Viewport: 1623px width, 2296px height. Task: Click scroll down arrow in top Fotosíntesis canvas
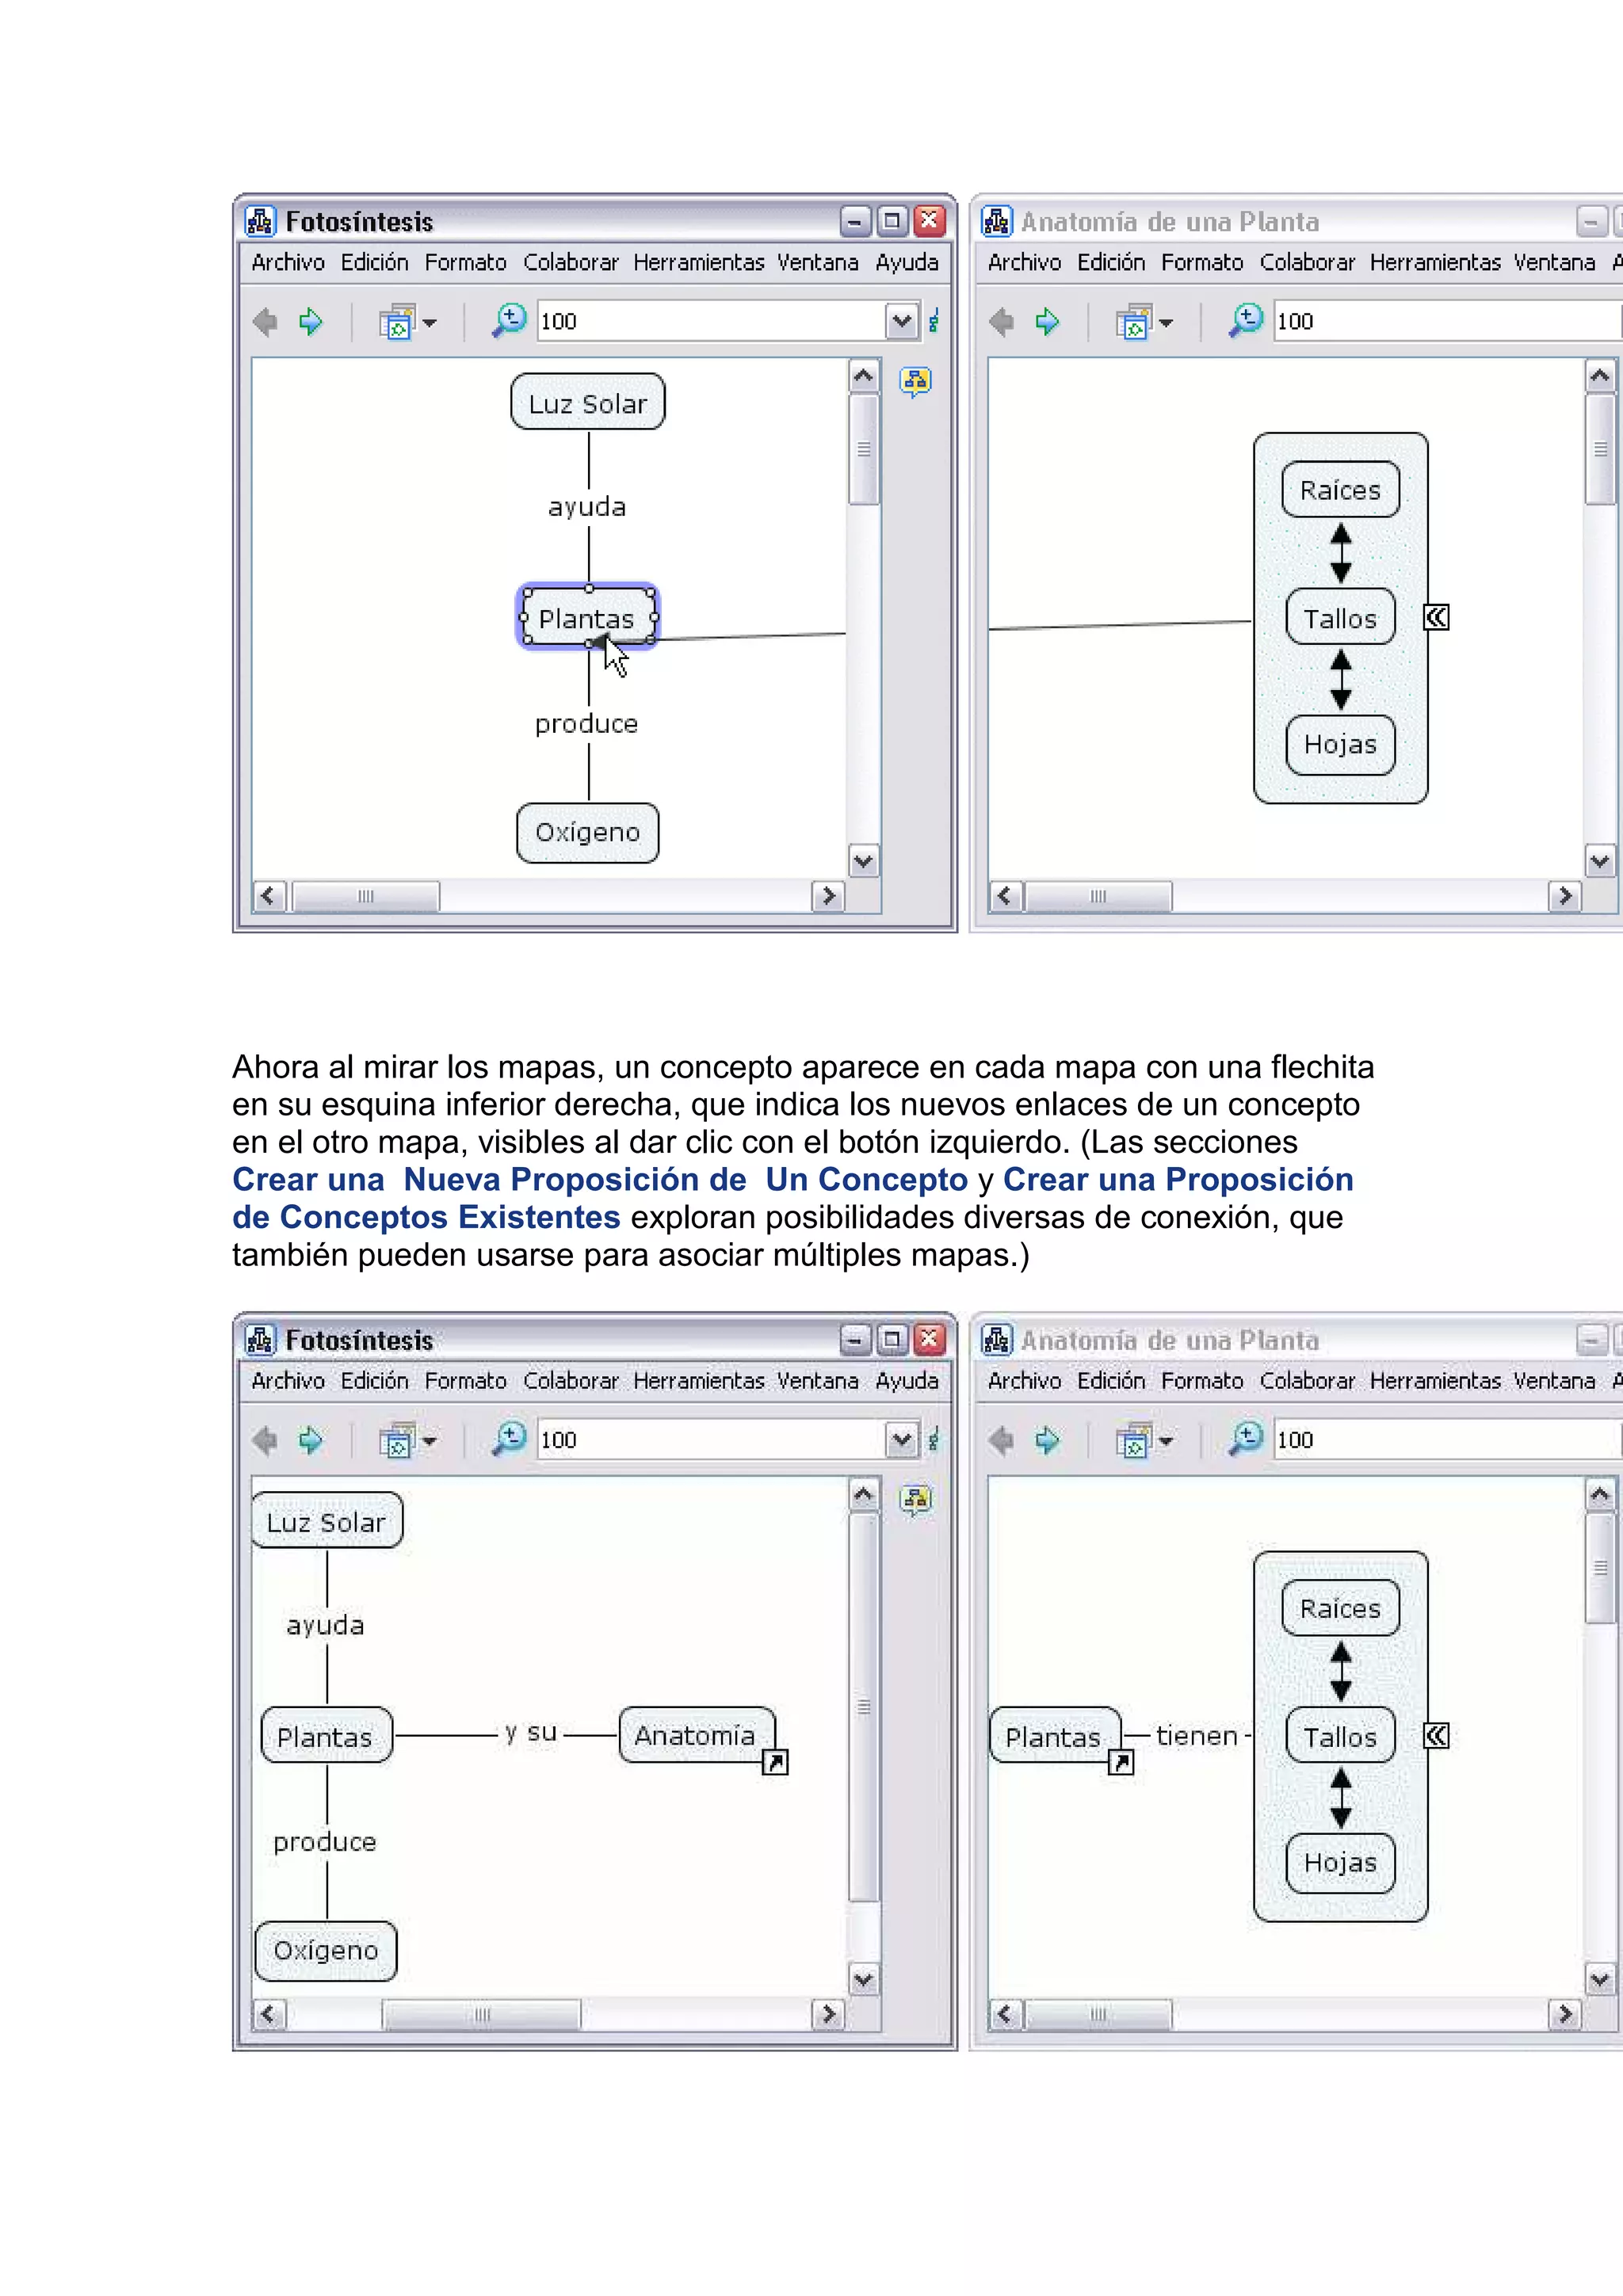(x=863, y=860)
